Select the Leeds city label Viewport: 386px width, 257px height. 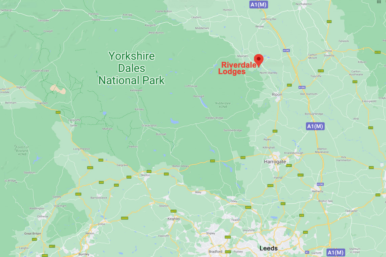(268, 248)
